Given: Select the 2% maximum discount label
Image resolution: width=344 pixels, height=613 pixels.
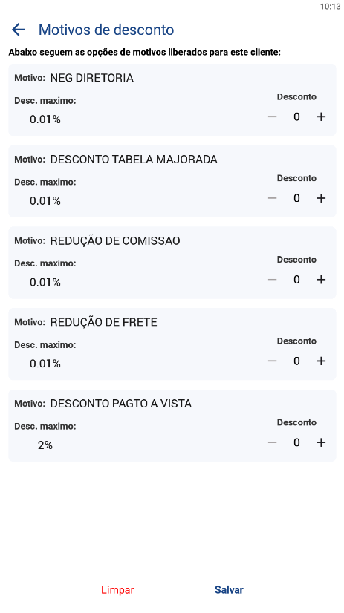Looking at the screenshot, I should (x=45, y=445).
